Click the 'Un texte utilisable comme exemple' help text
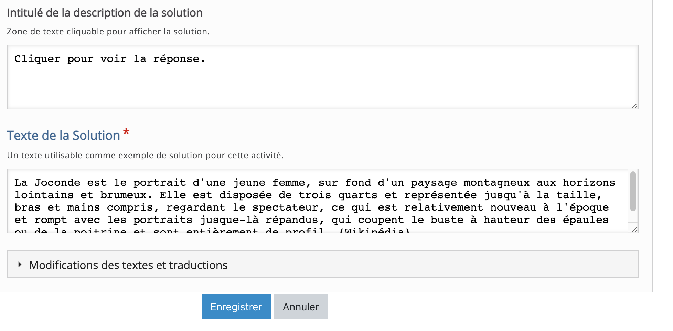 145,156
